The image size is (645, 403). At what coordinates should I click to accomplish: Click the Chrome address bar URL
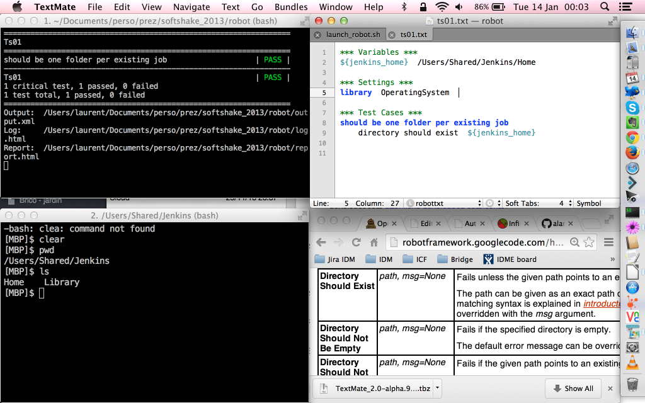point(482,242)
